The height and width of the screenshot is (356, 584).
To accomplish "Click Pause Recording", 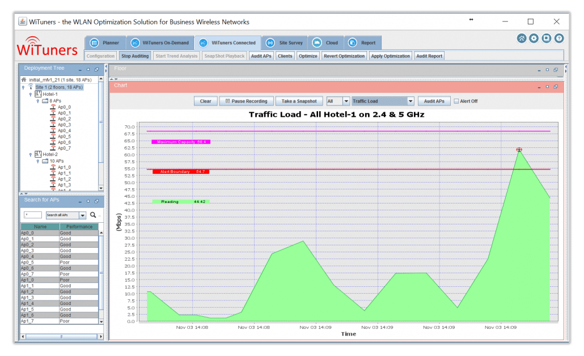I will pos(246,101).
